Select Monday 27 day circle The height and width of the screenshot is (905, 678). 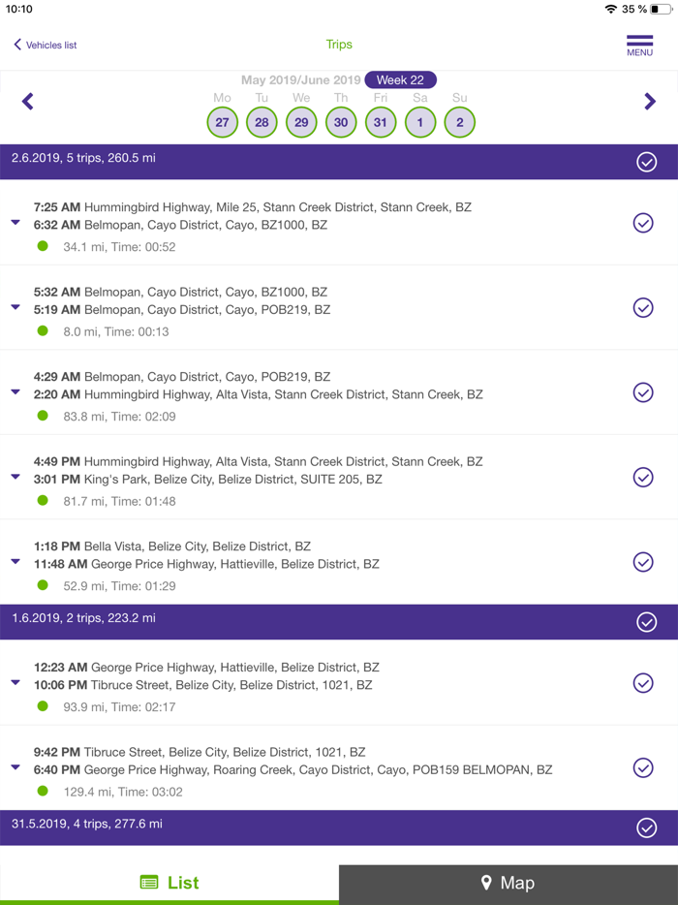tap(223, 122)
